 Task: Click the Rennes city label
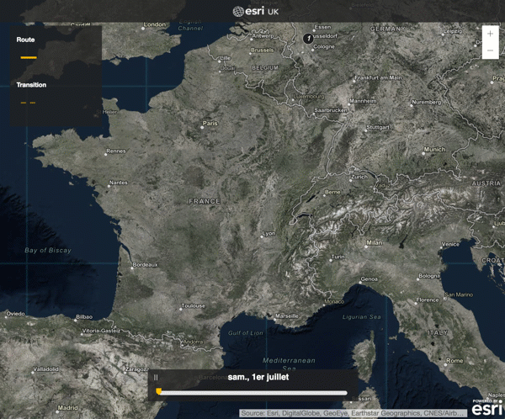click(116, 151)
